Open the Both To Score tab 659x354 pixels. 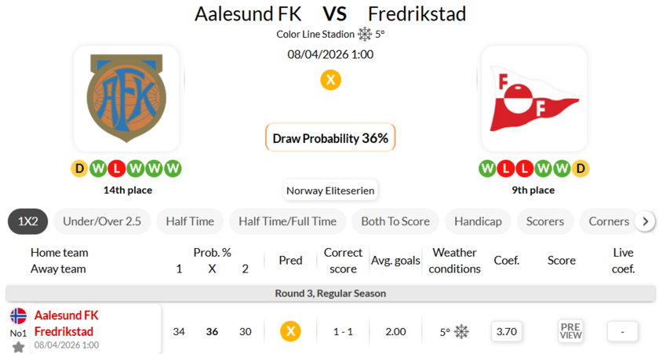[395, 221]
